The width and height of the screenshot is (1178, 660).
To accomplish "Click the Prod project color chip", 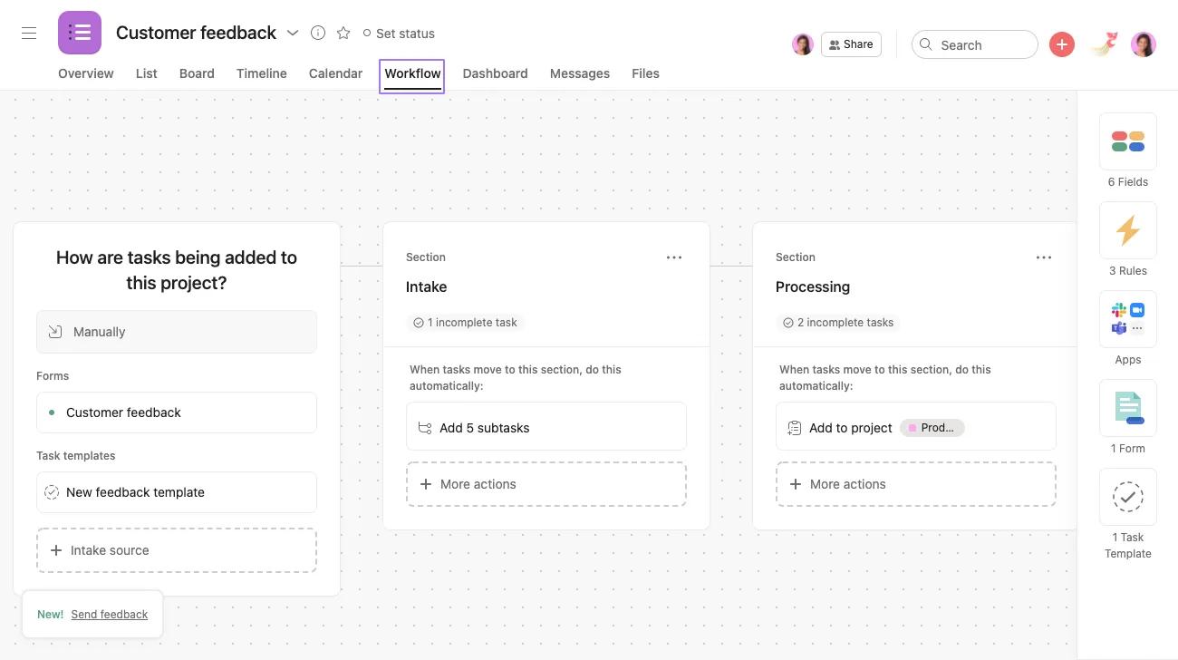I will click(932, 427).
